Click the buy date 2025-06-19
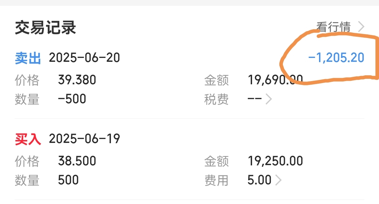 click(84, 139)
